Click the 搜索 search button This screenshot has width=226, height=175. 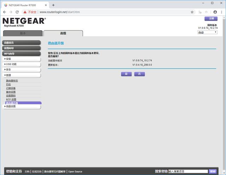pyautogui.click(x=213, y=171)
